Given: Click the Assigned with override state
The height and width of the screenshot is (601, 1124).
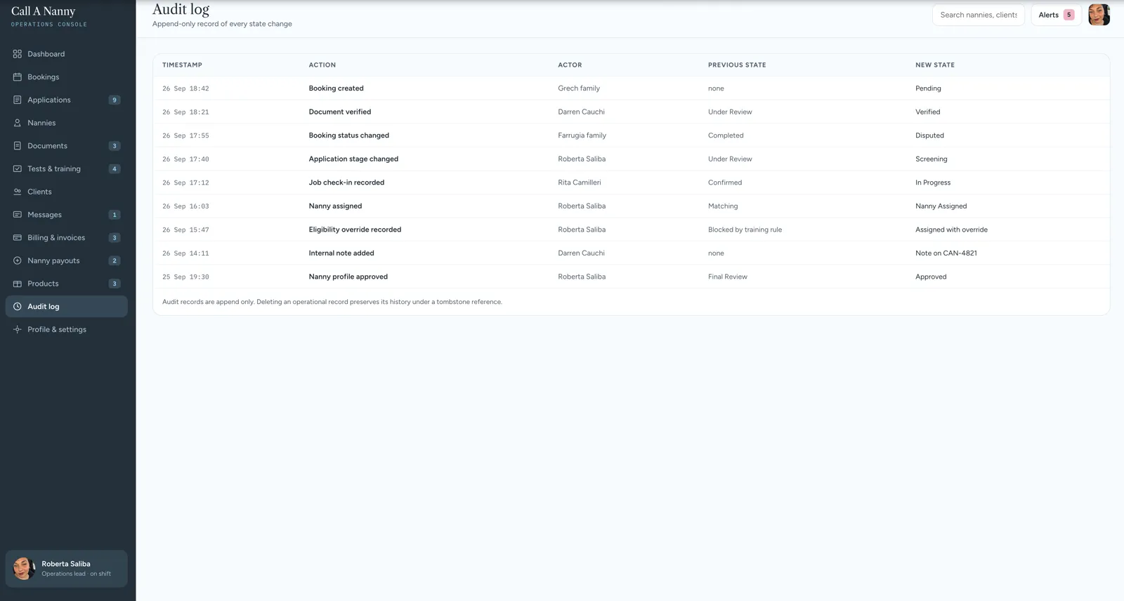Looking at the screenshot, I should point(951,230).
